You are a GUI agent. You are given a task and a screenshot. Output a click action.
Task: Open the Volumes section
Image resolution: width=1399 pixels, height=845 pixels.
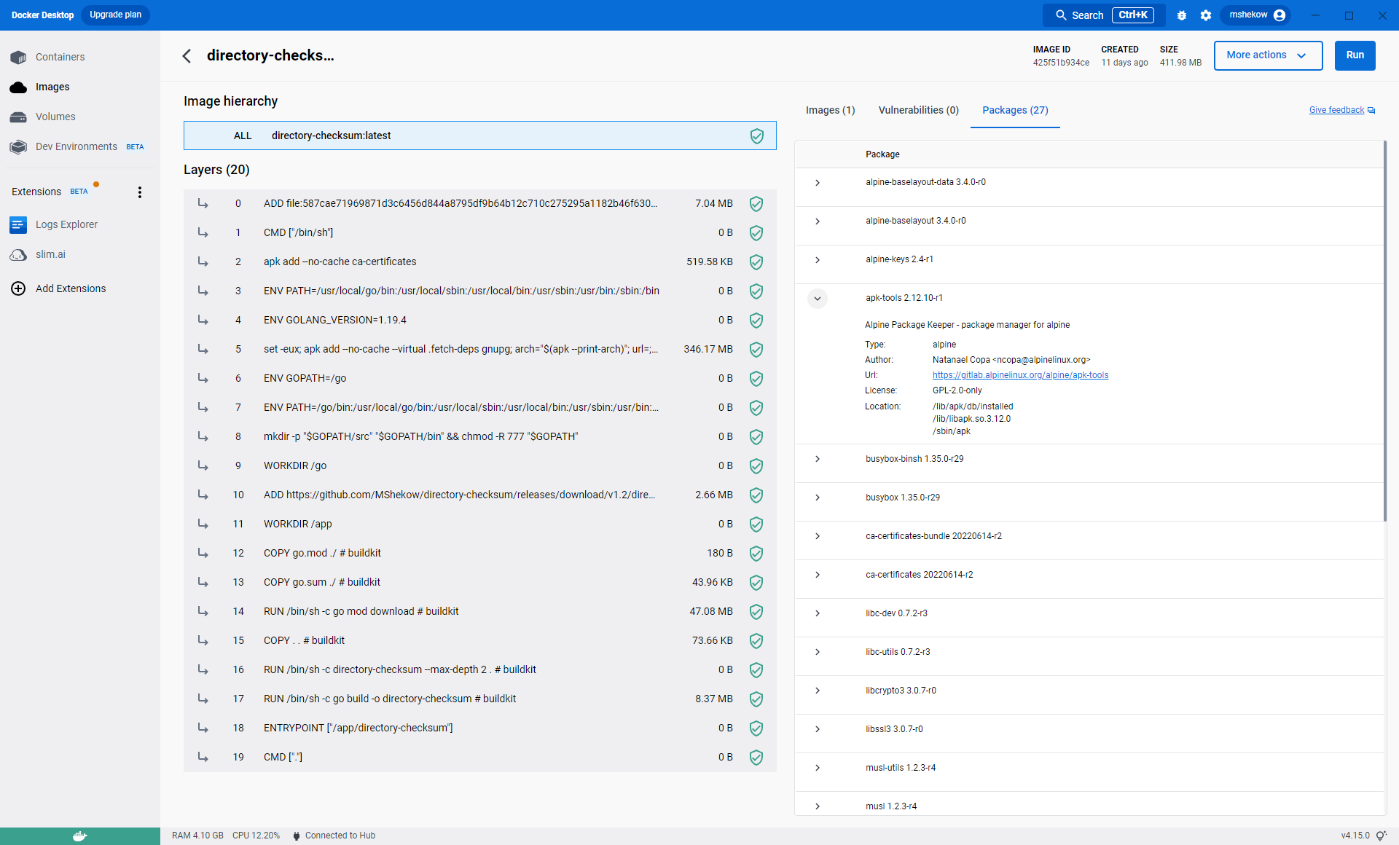55,117
